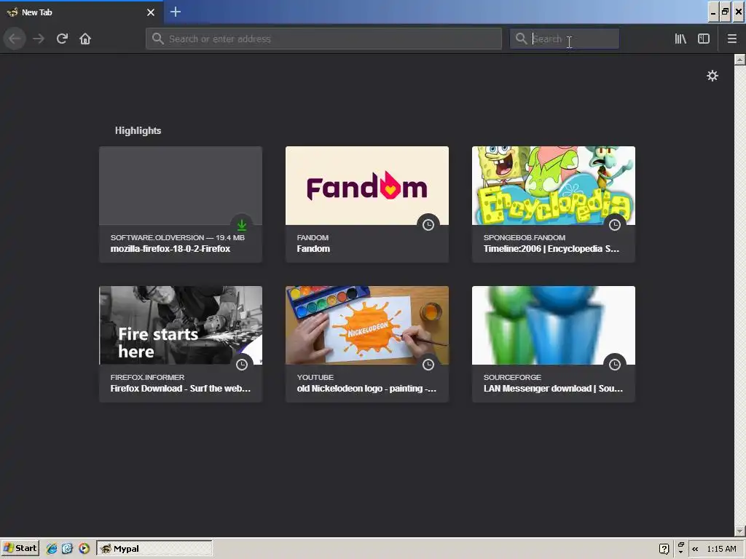Viewport: 746px width, 559px height.
Task: Click the SPONGEBOB.FANDOM source label
Action: 525,238
